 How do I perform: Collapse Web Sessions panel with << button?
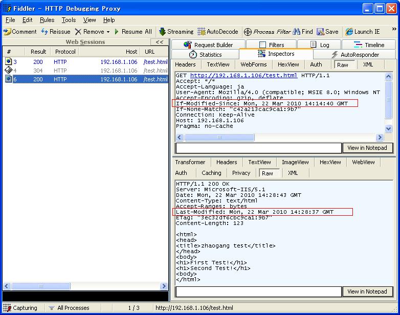tap(160, 42)
